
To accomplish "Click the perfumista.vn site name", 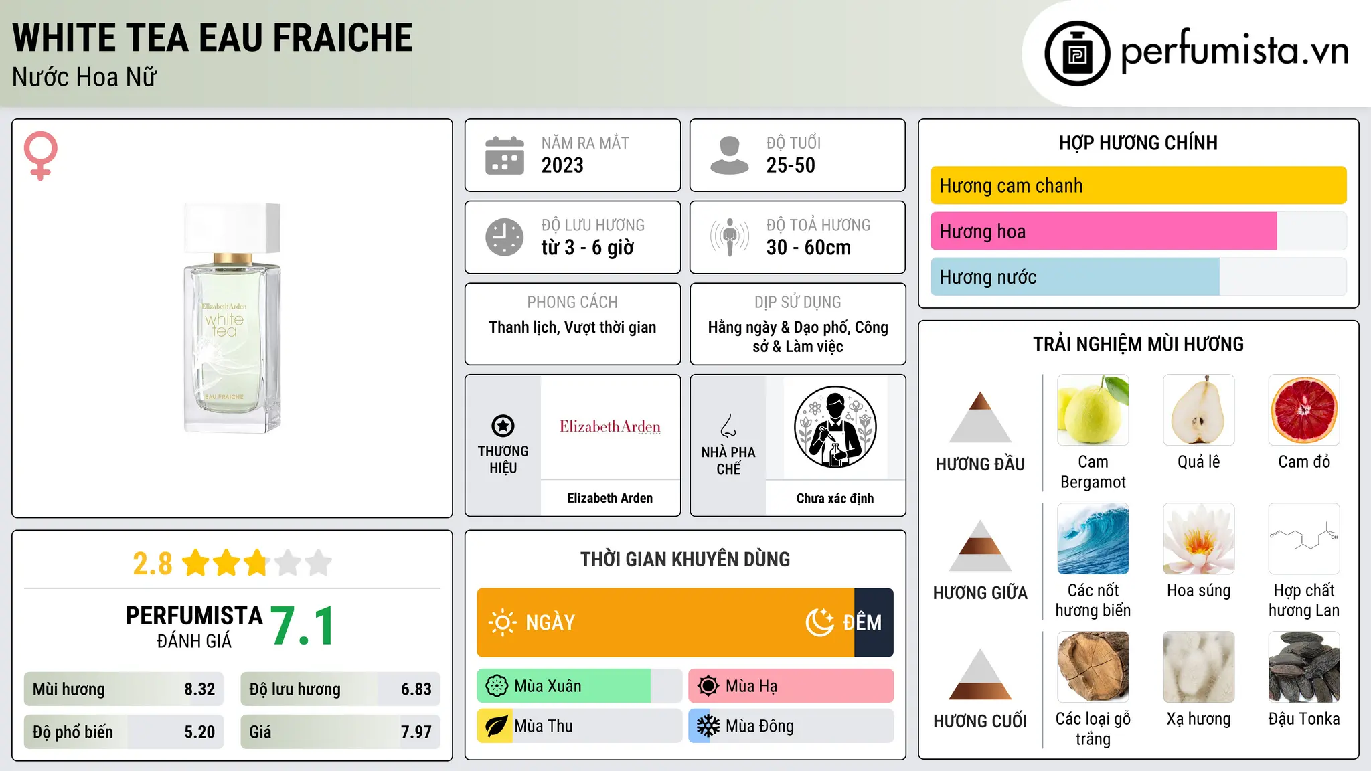I will 1235,51.
